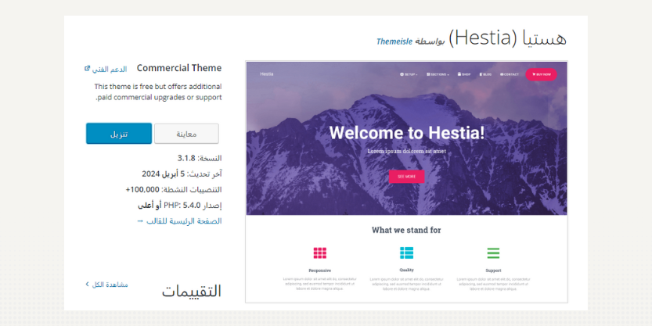Click external-link icon beside الدعم الفني
The image size is (652, 326).
pos(87,69)
